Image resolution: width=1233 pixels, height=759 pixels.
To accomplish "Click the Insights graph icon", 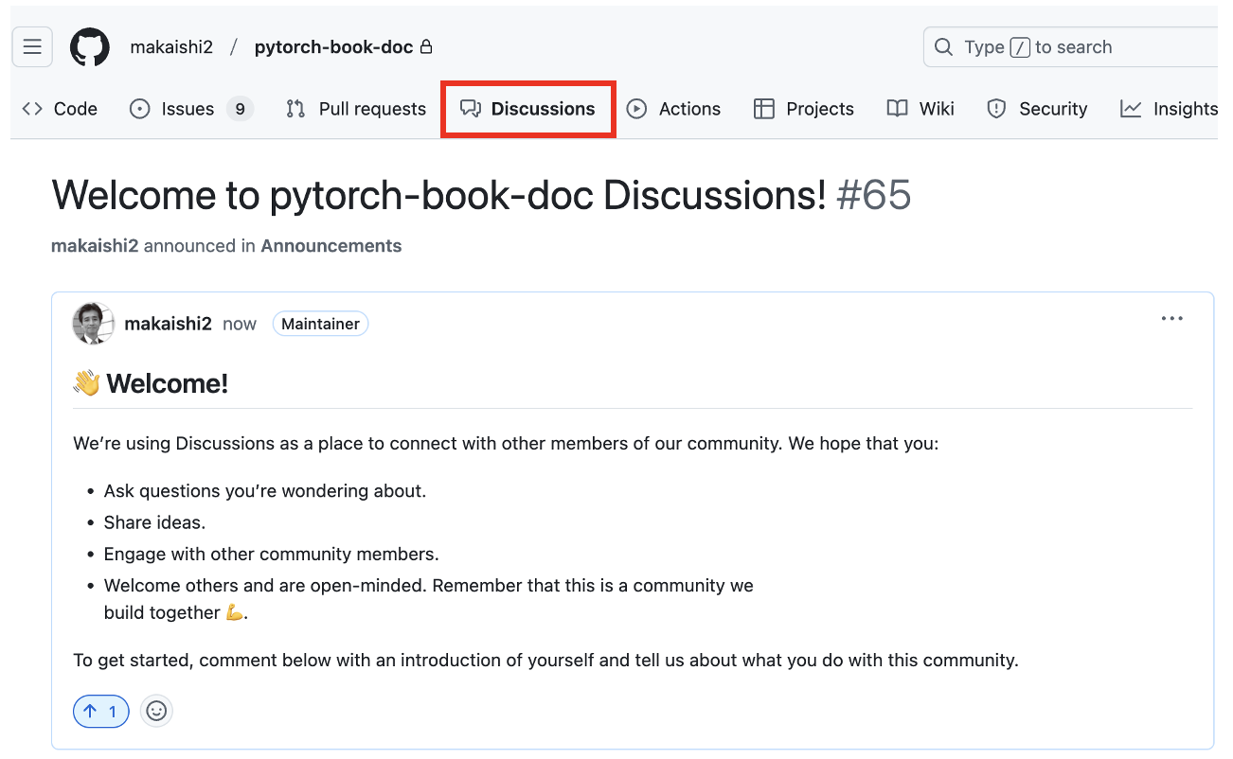I will (1131, 109).
